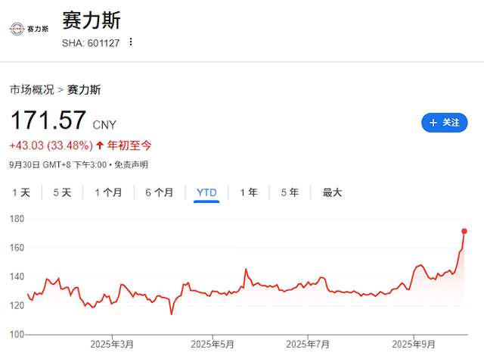Click the 赛力斯 stock title heading

[x=91, y=20]
